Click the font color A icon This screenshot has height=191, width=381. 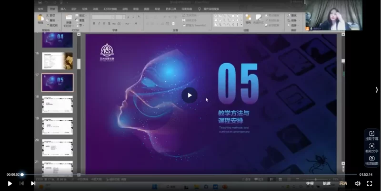point(136,23)
